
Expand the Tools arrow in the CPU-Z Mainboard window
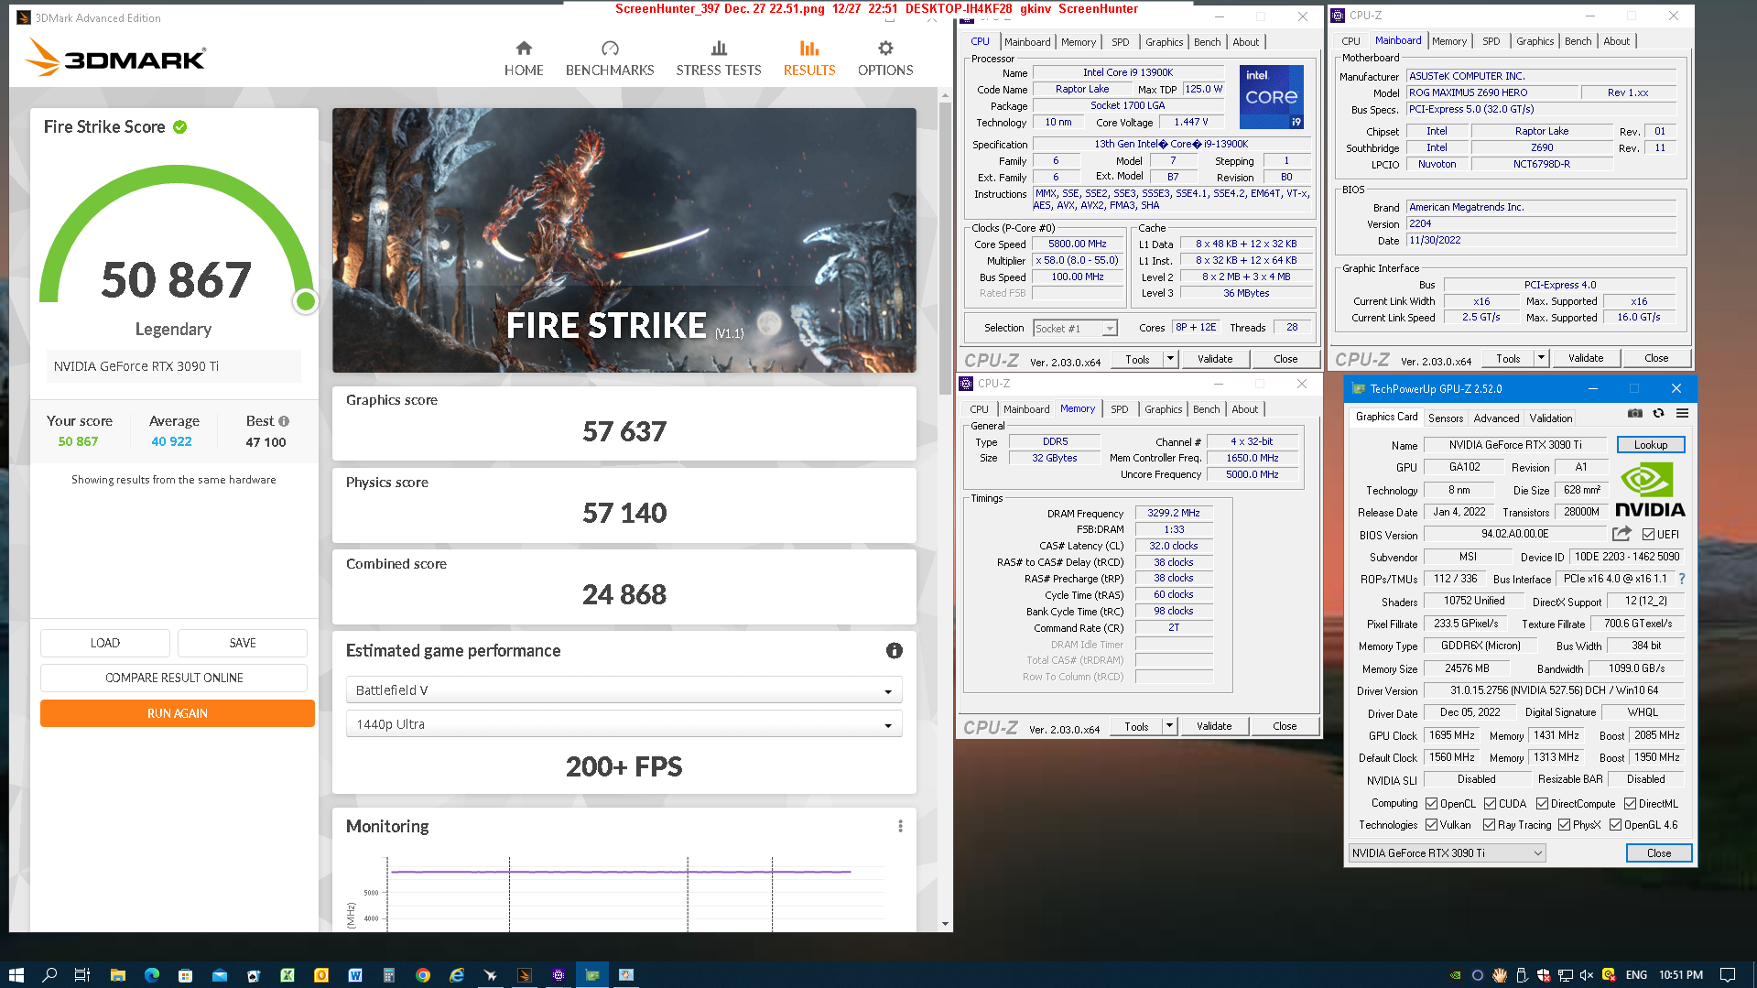tap(1541, 358)
